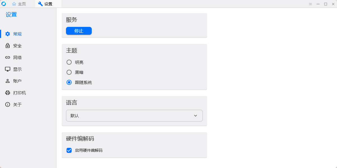Select the 明亮 theme radio button
Screen dimensions: 337x168
click(69, 62)
